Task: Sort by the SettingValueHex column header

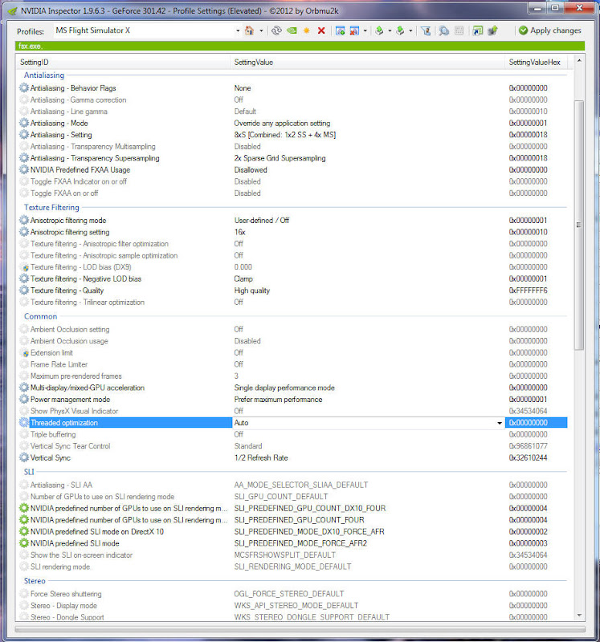Action: (x=537, y=63)
